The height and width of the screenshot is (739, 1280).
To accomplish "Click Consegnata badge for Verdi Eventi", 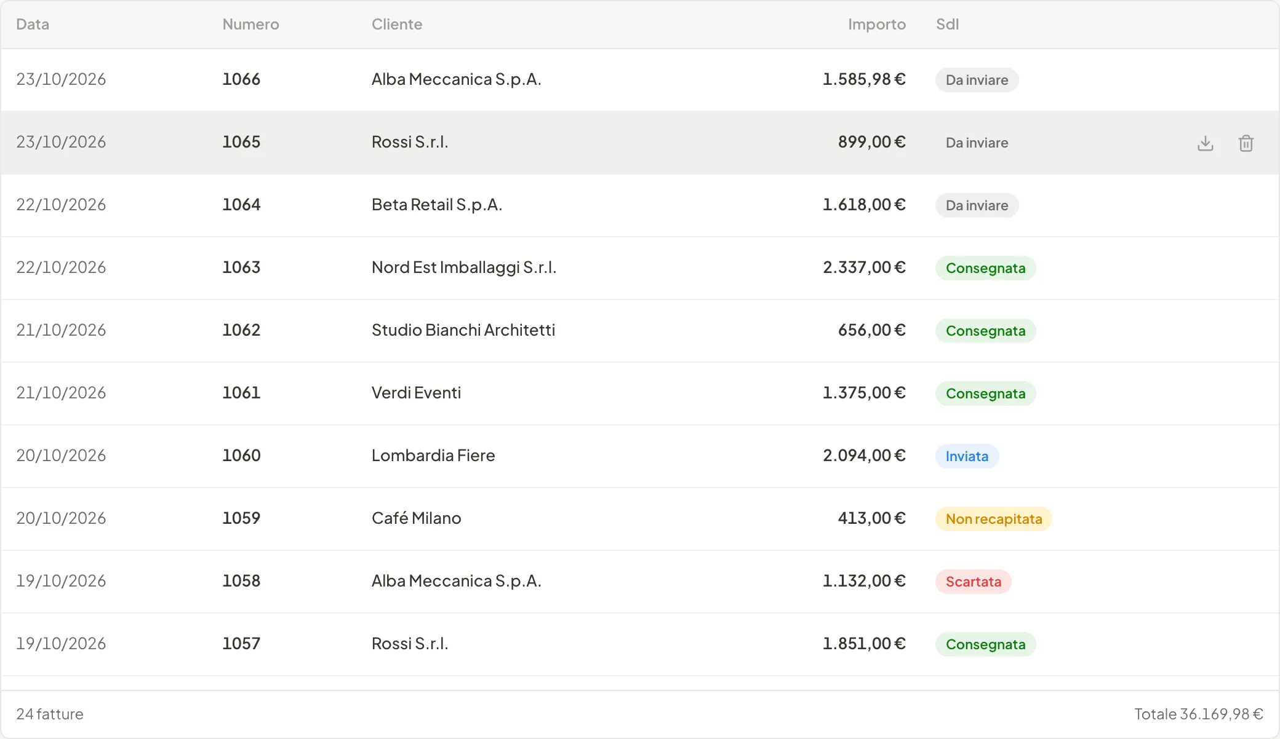I will click(x=986, y=393).
